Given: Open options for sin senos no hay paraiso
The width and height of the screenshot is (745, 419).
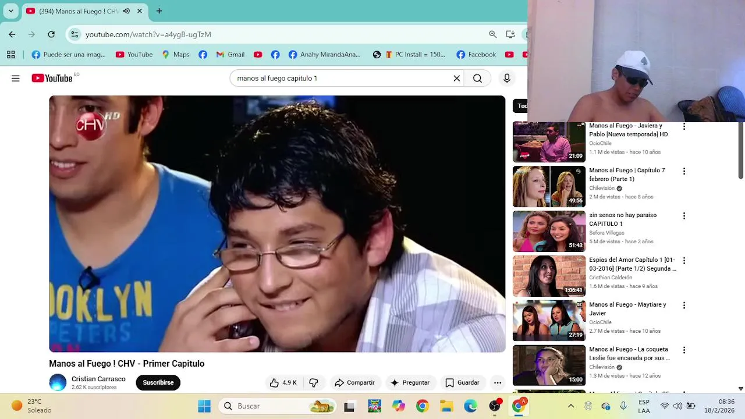Looking at the screenshot, I should click(x=684, y=216).
